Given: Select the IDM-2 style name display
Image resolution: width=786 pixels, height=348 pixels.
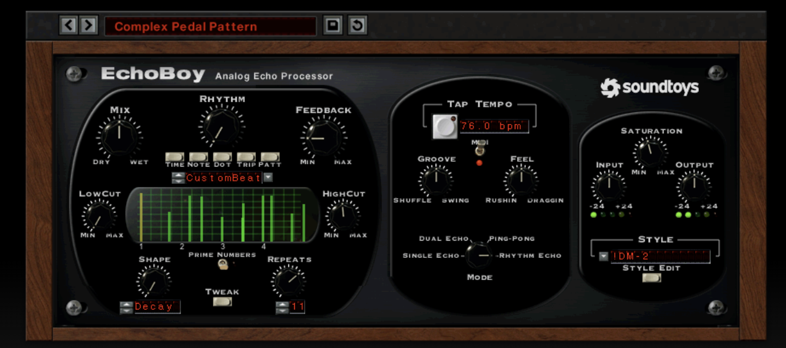Looking at the screenshot, I should click(660, 256).
